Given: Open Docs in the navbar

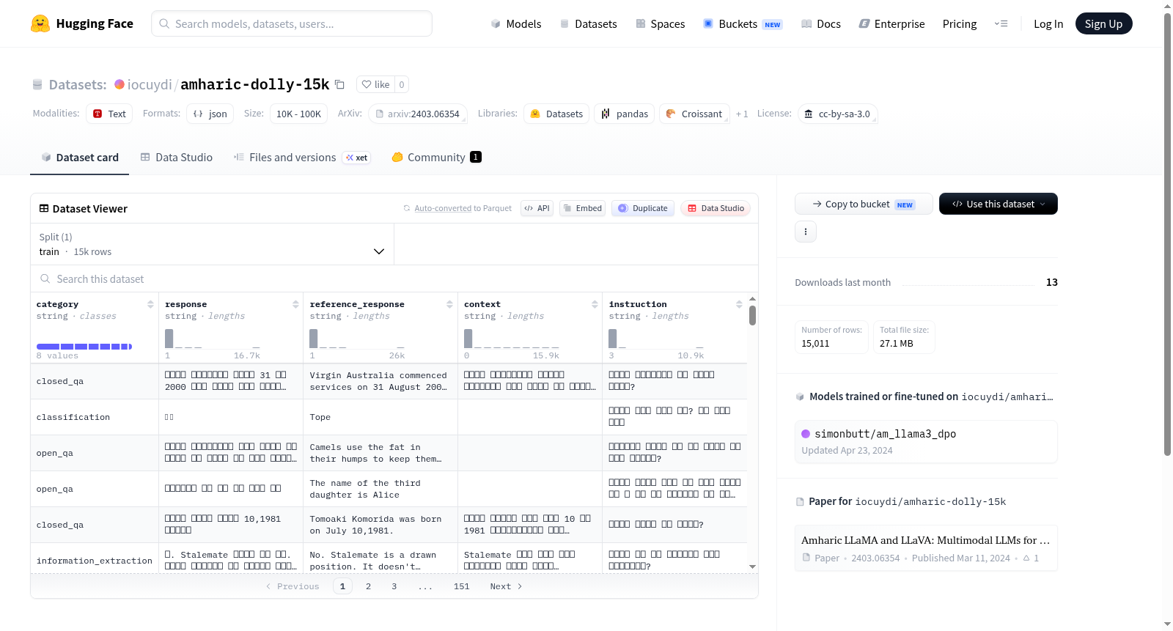Looking at the screenshot, I should [821, 23].
